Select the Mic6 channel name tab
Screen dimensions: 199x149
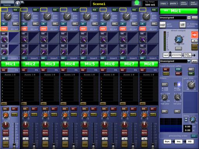pos(109,64)
